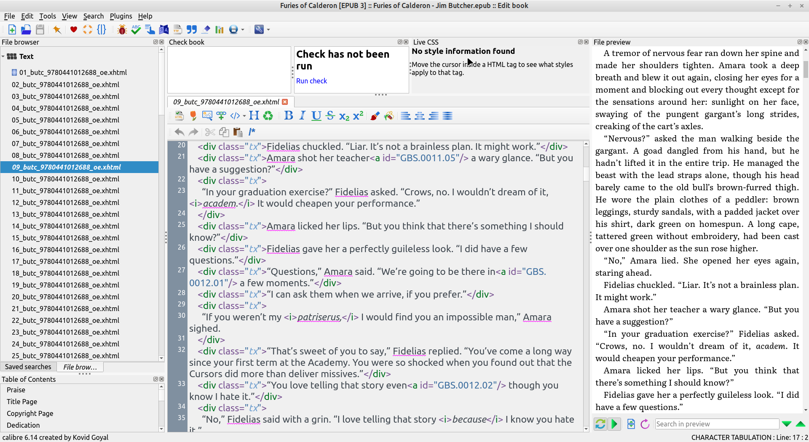The height and width of the screenshot is (442, 809).
Task: Click the heart donate icon
Action: (x=73, y=29)
